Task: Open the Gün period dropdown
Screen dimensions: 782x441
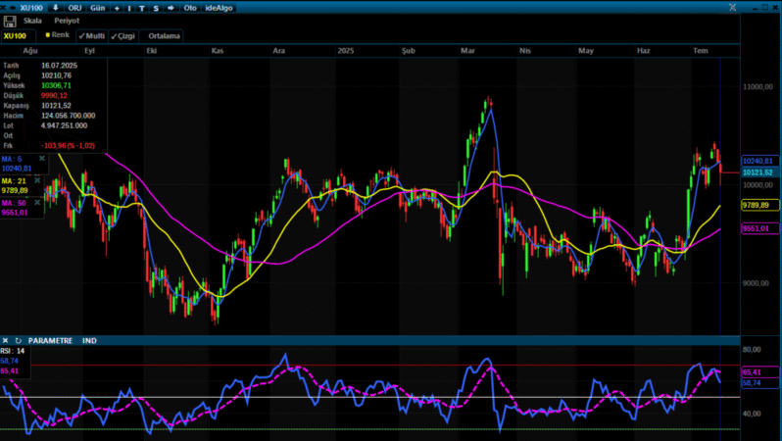Action: pyautogui.click(x=97, y=7)
